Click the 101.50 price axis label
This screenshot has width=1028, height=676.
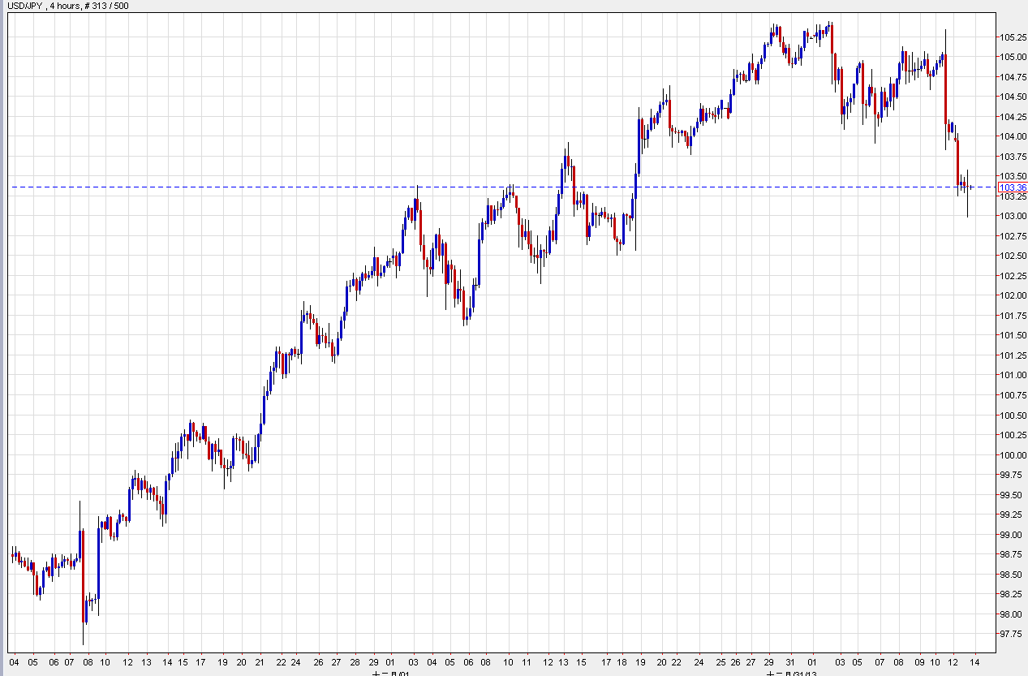click(x=1013, y=335)
